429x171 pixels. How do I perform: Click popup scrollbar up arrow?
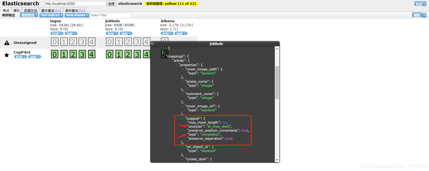[x=277, y=48]
